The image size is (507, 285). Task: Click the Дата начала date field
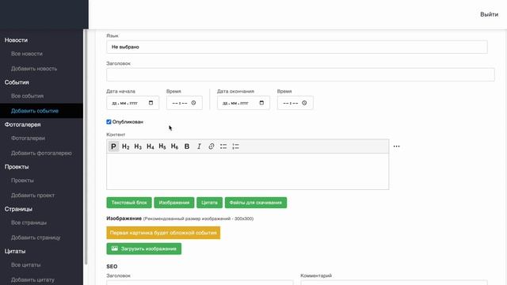click(132, 103)
